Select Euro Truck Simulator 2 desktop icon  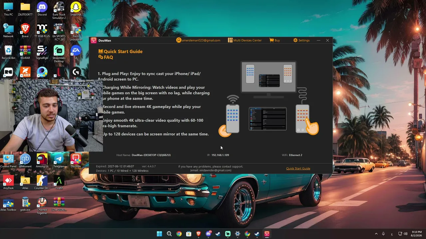click(59, 11)
